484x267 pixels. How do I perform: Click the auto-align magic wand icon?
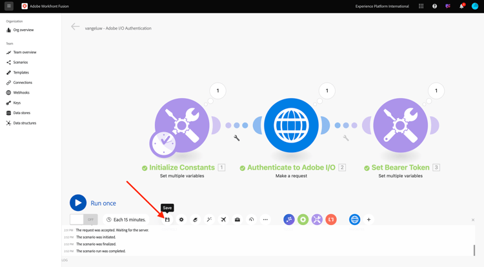(x=209, y=219)
